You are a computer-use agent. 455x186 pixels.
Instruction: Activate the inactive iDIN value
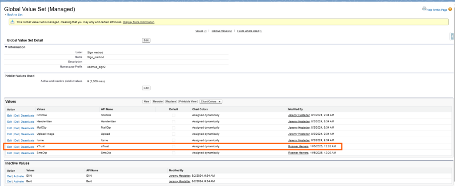click(x=18, y=175)
